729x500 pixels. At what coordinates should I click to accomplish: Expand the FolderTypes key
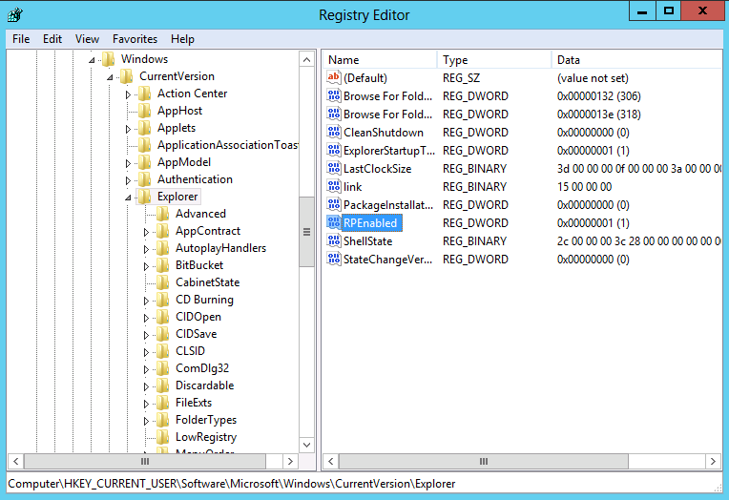tap(146, 422)
